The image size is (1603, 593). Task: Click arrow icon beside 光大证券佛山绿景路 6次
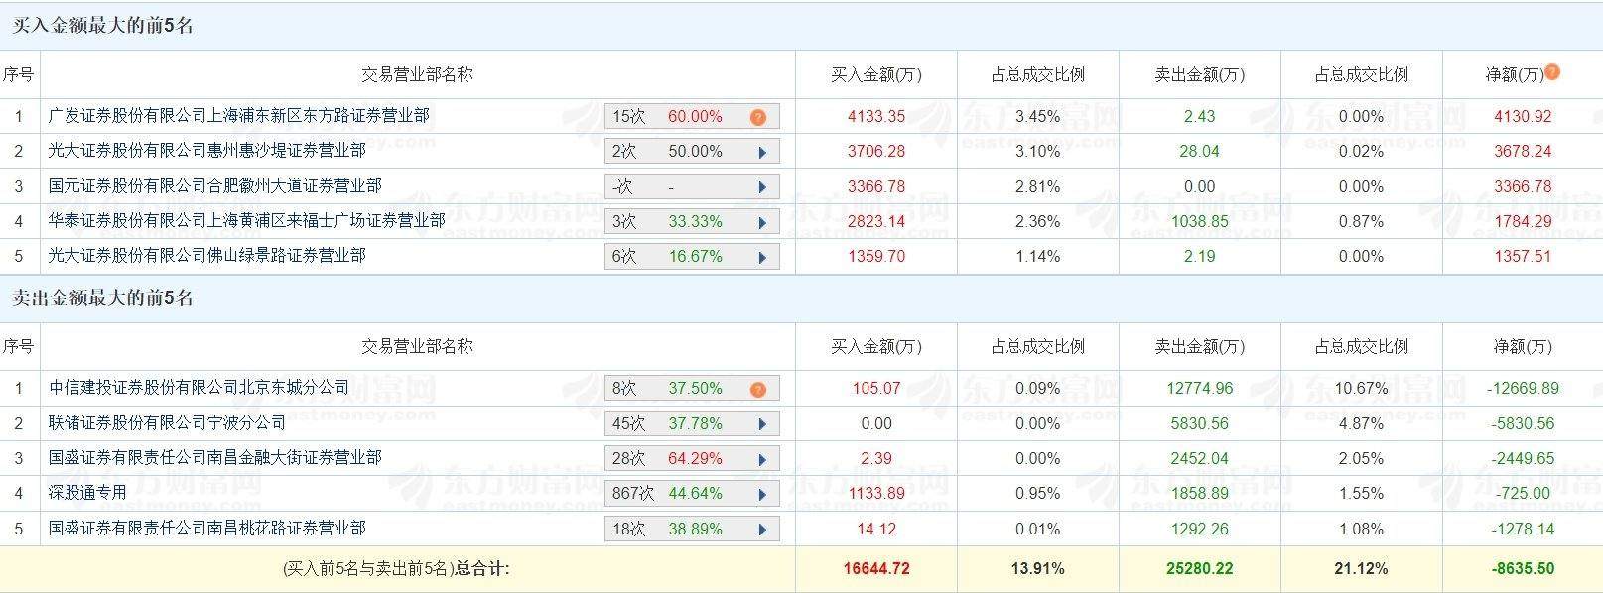coord(762,257)
